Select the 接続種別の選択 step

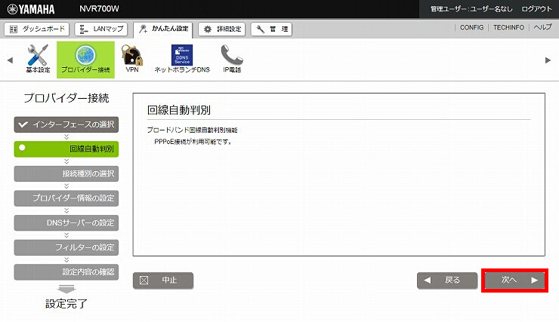66,173
